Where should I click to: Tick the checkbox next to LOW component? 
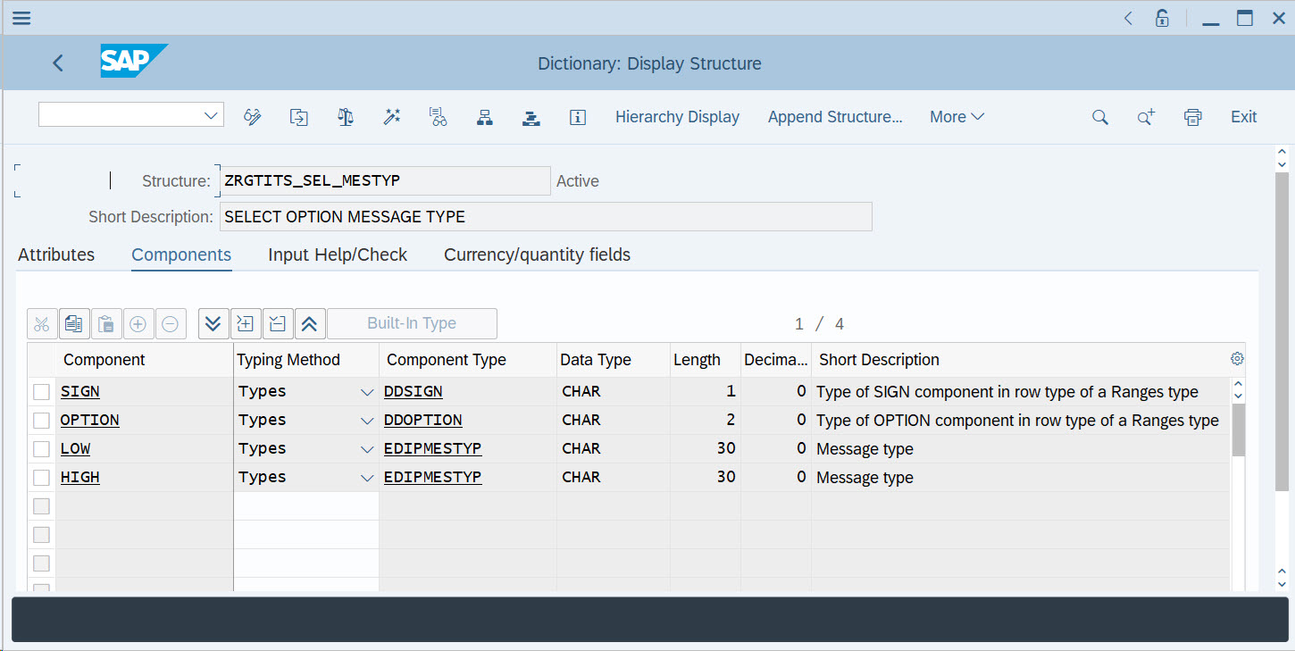point(41,449)
